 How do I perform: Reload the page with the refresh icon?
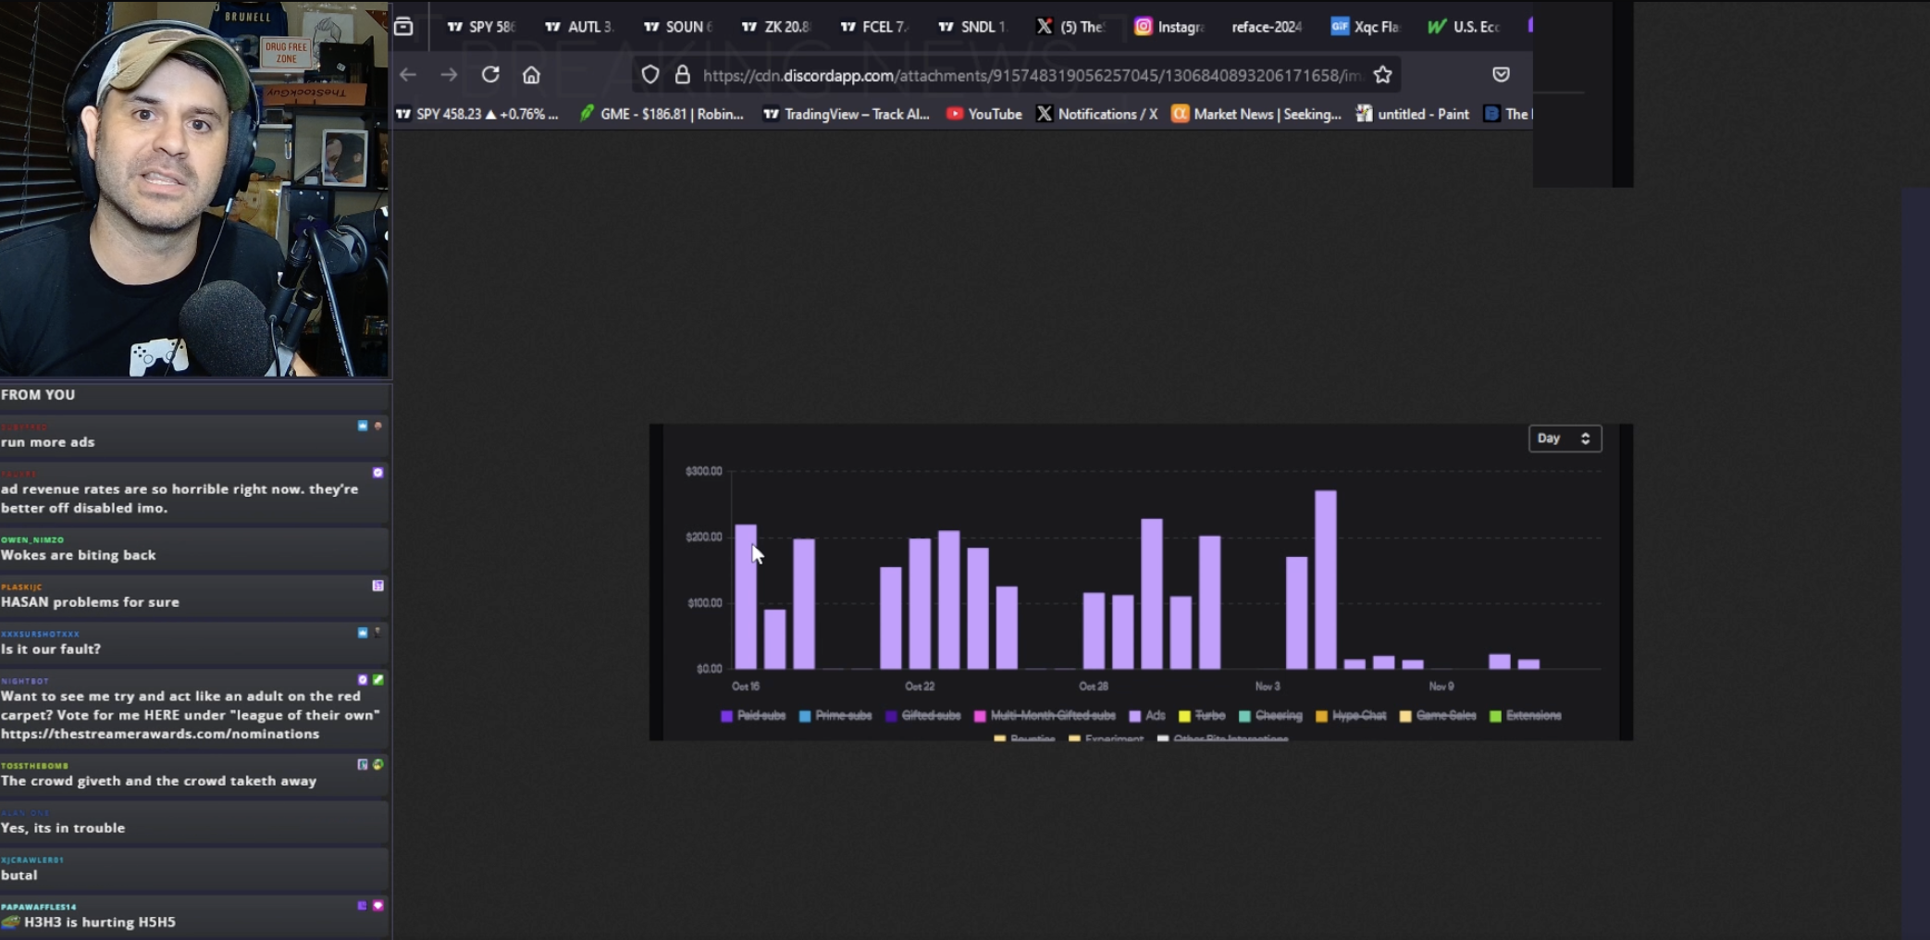(490, 75)
